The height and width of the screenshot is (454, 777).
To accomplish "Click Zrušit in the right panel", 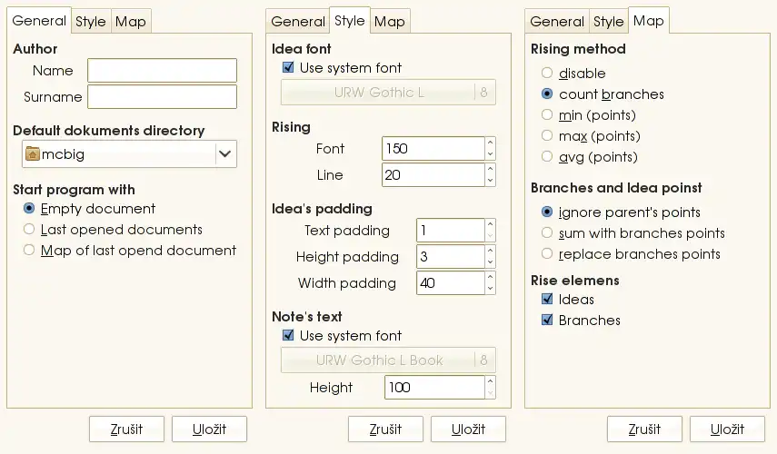I will click(644, 429).
